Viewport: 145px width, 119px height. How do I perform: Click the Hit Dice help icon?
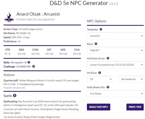(100, 73)
